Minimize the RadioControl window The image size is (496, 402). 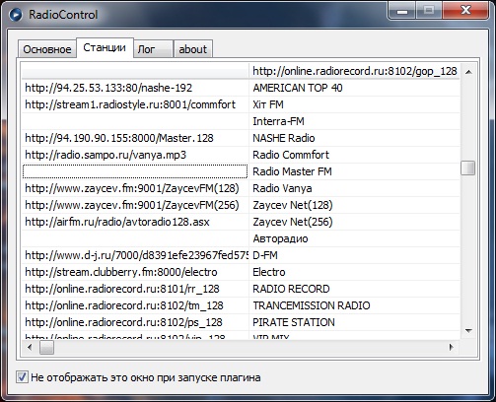pos(402,11)
